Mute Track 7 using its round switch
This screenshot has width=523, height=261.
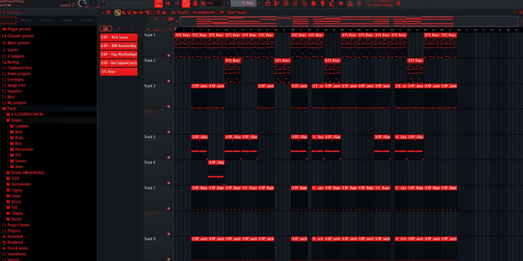click(169, 208)
